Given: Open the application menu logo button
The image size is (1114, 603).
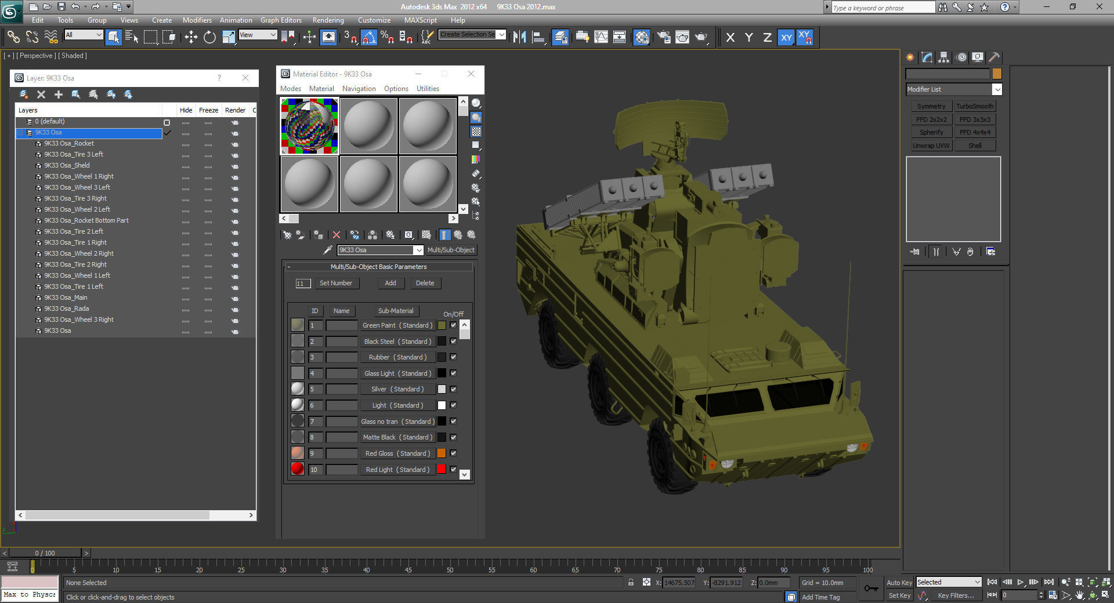Looking at the screenshot, I should (x=12, y=10).
